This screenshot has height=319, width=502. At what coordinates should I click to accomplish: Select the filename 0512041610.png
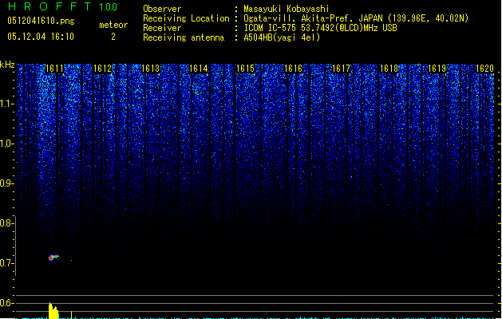[41, 21]
